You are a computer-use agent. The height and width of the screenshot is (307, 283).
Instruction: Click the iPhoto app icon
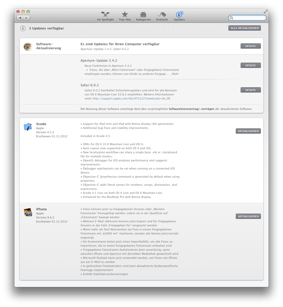coord(28,212)
